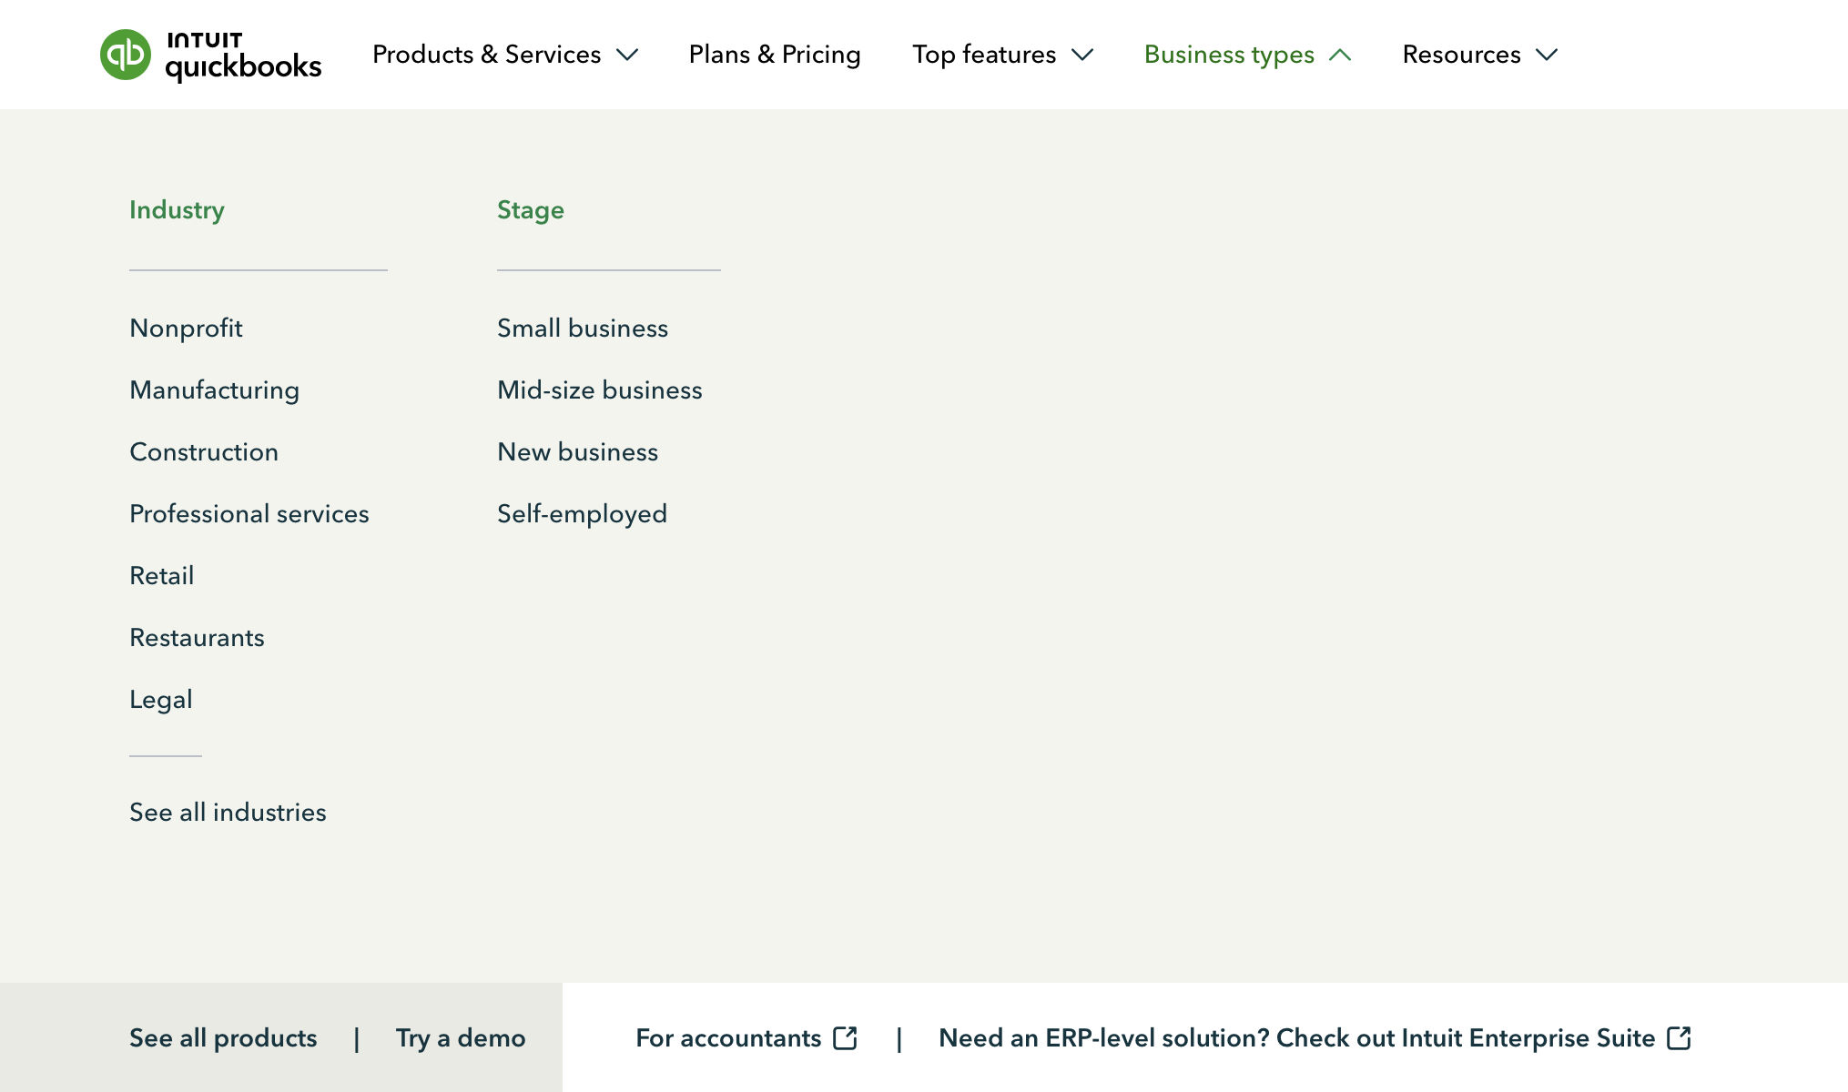Open external link icon beside For accountants
The height and width of the screenshot is (1092, 1848).
click(846, 1038)
